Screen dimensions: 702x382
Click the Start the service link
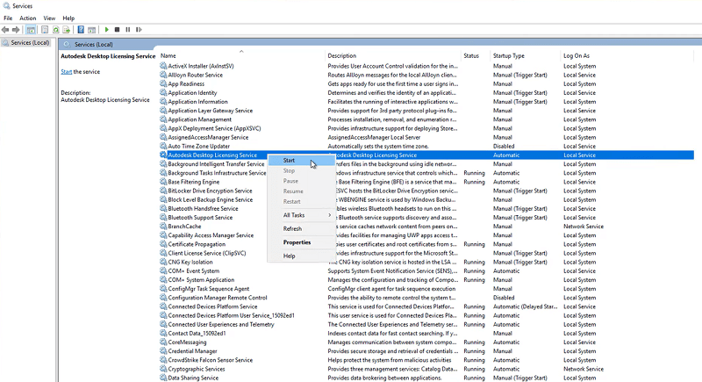pyautogui.click(x=66, y=71)
